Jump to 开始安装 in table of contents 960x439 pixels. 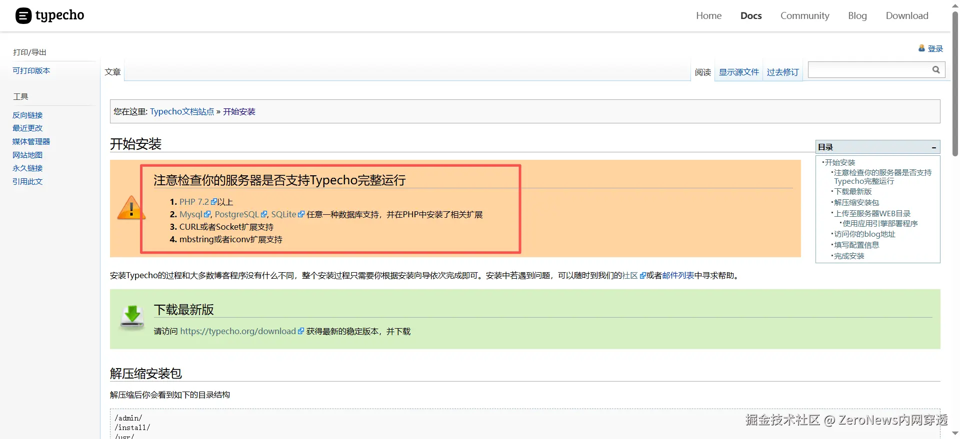point(840,162)
